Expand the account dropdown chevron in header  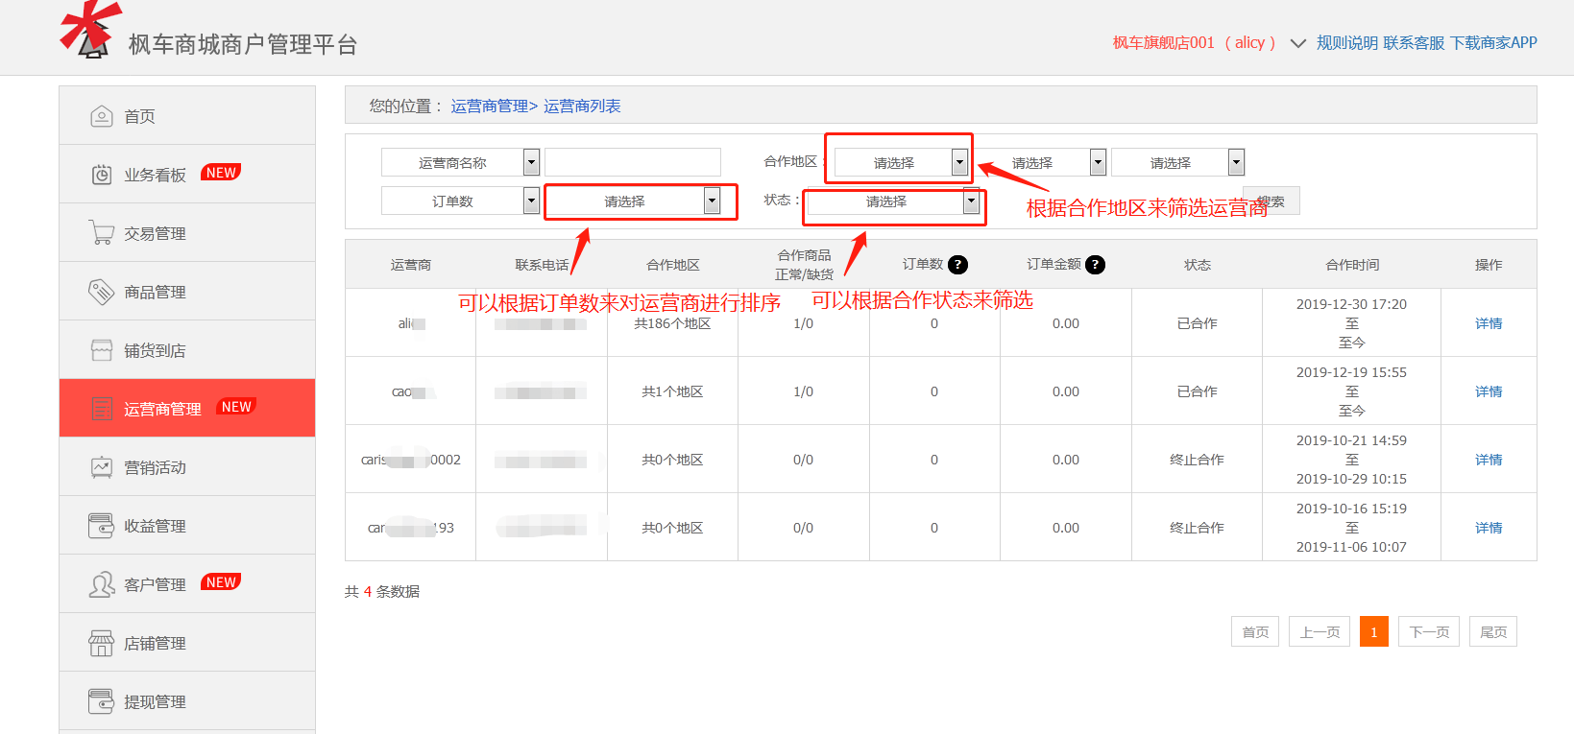coord(1297,43)
